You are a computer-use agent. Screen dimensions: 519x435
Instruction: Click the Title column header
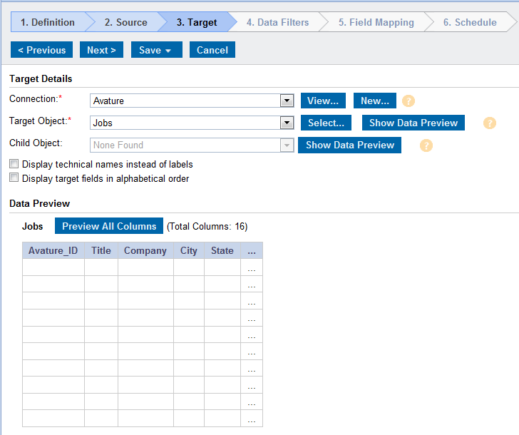pyautogui.click(x=101, y=250)
